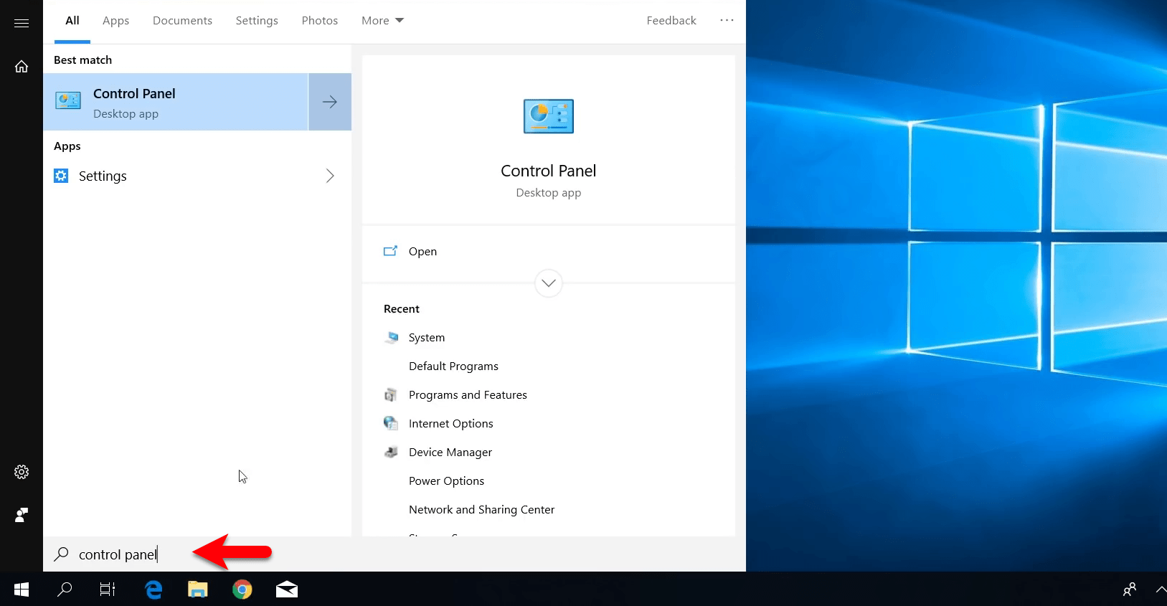Click the large Control Panel preview icon
This screenshot has height=606, width=1167.
[x=549, y=116]
